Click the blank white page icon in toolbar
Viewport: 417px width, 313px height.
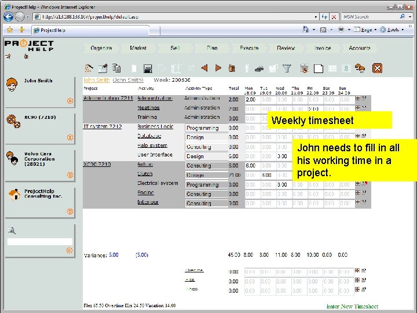[319, 68]
